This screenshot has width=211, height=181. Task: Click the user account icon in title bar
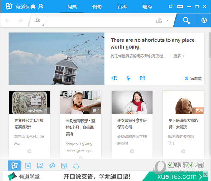41,6
